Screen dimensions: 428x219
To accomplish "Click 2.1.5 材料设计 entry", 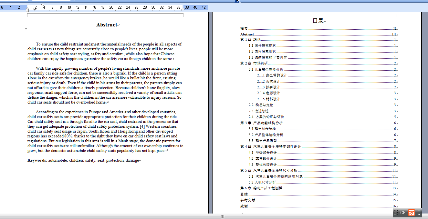I will [327, 99].
